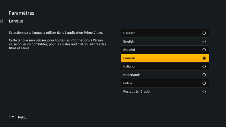Click the Paramètres page title
The width and height of the screenshot is (226, 127).
click(x=21, y=13)
